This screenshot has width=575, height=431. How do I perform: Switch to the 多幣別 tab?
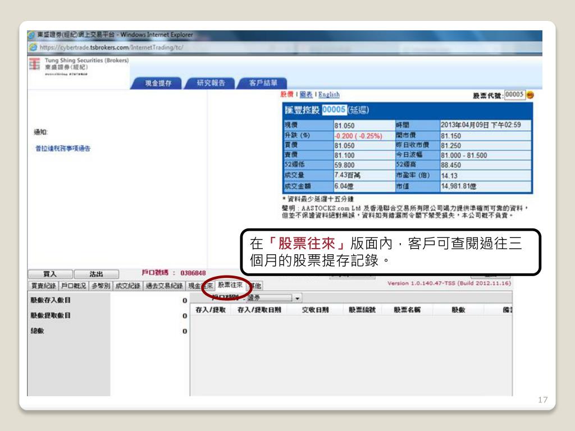(x=101, y=286)
